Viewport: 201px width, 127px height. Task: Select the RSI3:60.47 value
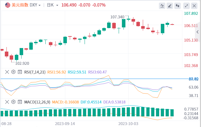click(x=97, y=72)
